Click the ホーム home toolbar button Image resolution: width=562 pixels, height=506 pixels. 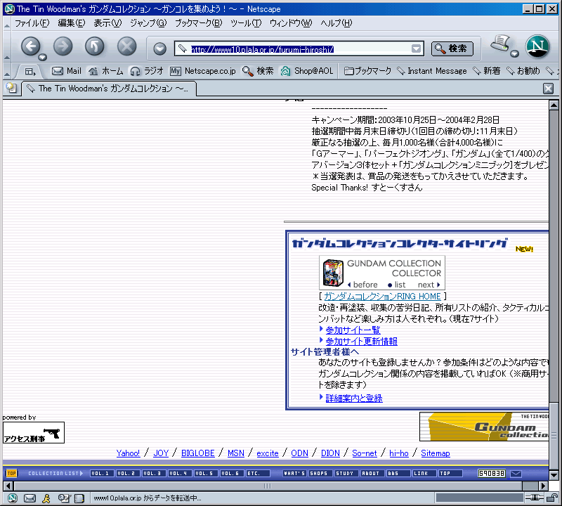(x=106, y=71)
